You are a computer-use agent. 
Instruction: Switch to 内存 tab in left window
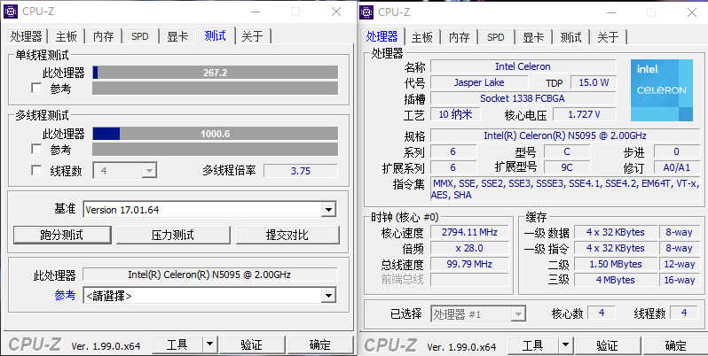[x=103, y=36]
